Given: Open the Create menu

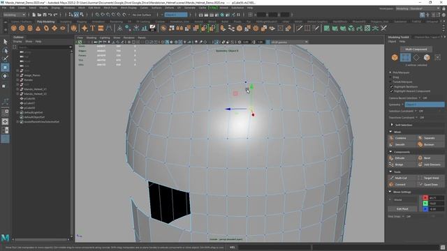Looking at the screenshot, I should click(x=22, y=8).
